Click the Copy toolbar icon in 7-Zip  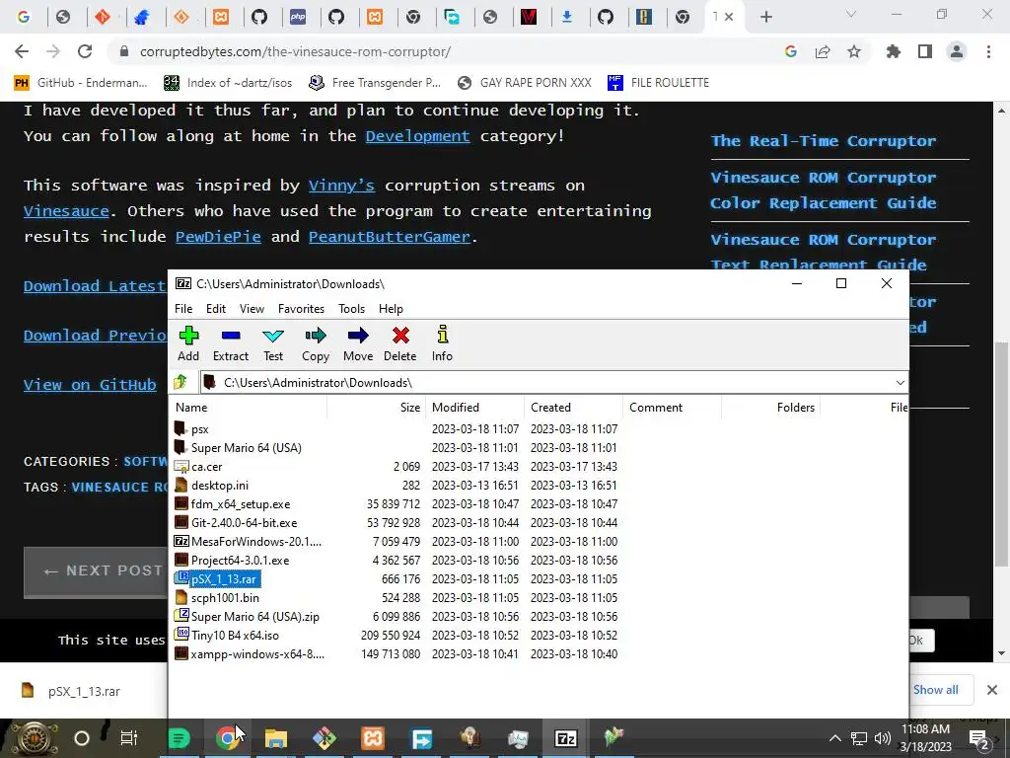pyautogui.click(x=316, y=344)
